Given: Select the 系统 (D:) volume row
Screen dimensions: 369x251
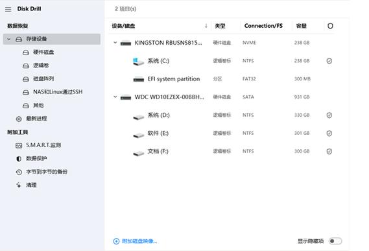Looking at the screenshot, I should point(221,115).
